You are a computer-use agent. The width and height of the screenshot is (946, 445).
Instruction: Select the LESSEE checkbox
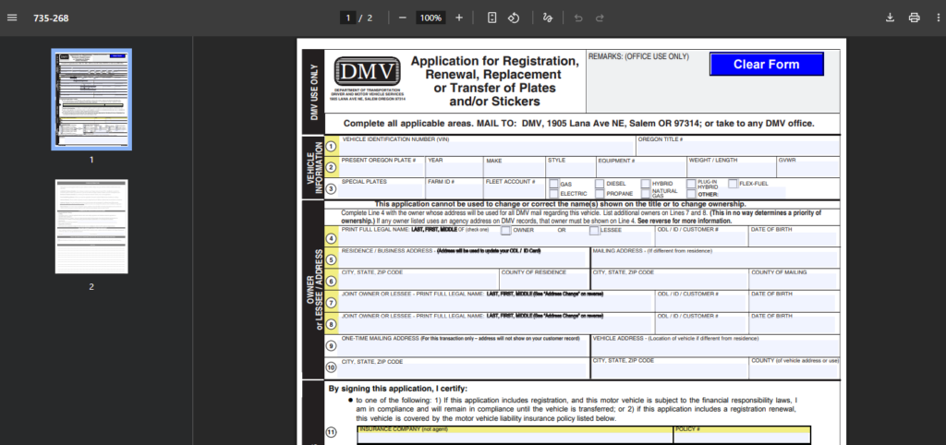(x=594, y=231)
